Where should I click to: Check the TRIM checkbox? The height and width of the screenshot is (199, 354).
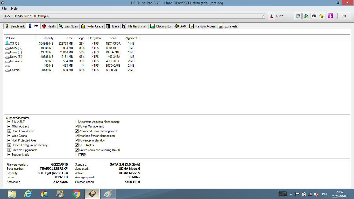pos(77,155)
